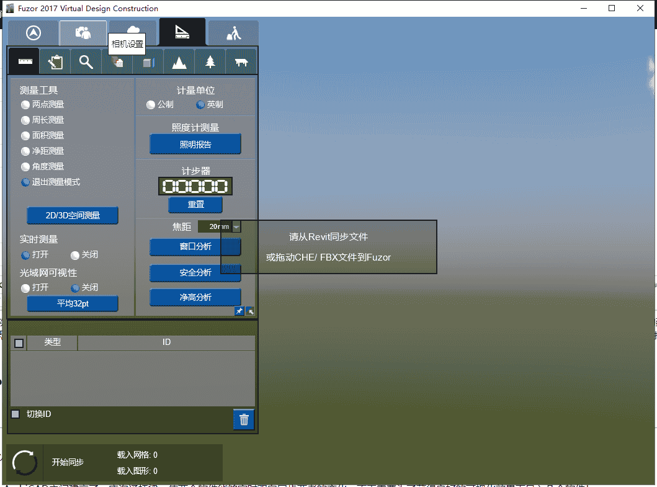Click the ID column header
657x487 pixels.
click(166, 342)
